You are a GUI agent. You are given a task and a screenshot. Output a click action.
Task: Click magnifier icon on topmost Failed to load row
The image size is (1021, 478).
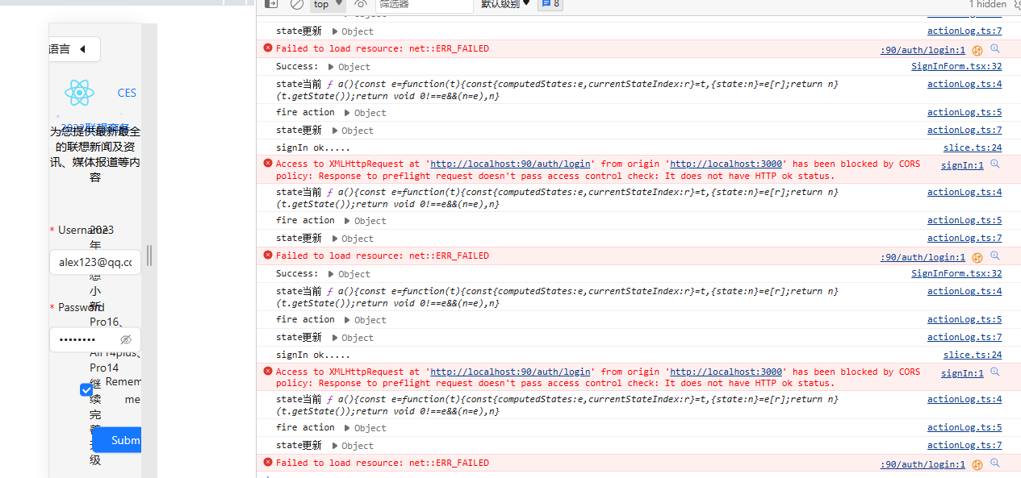[995, 49]
